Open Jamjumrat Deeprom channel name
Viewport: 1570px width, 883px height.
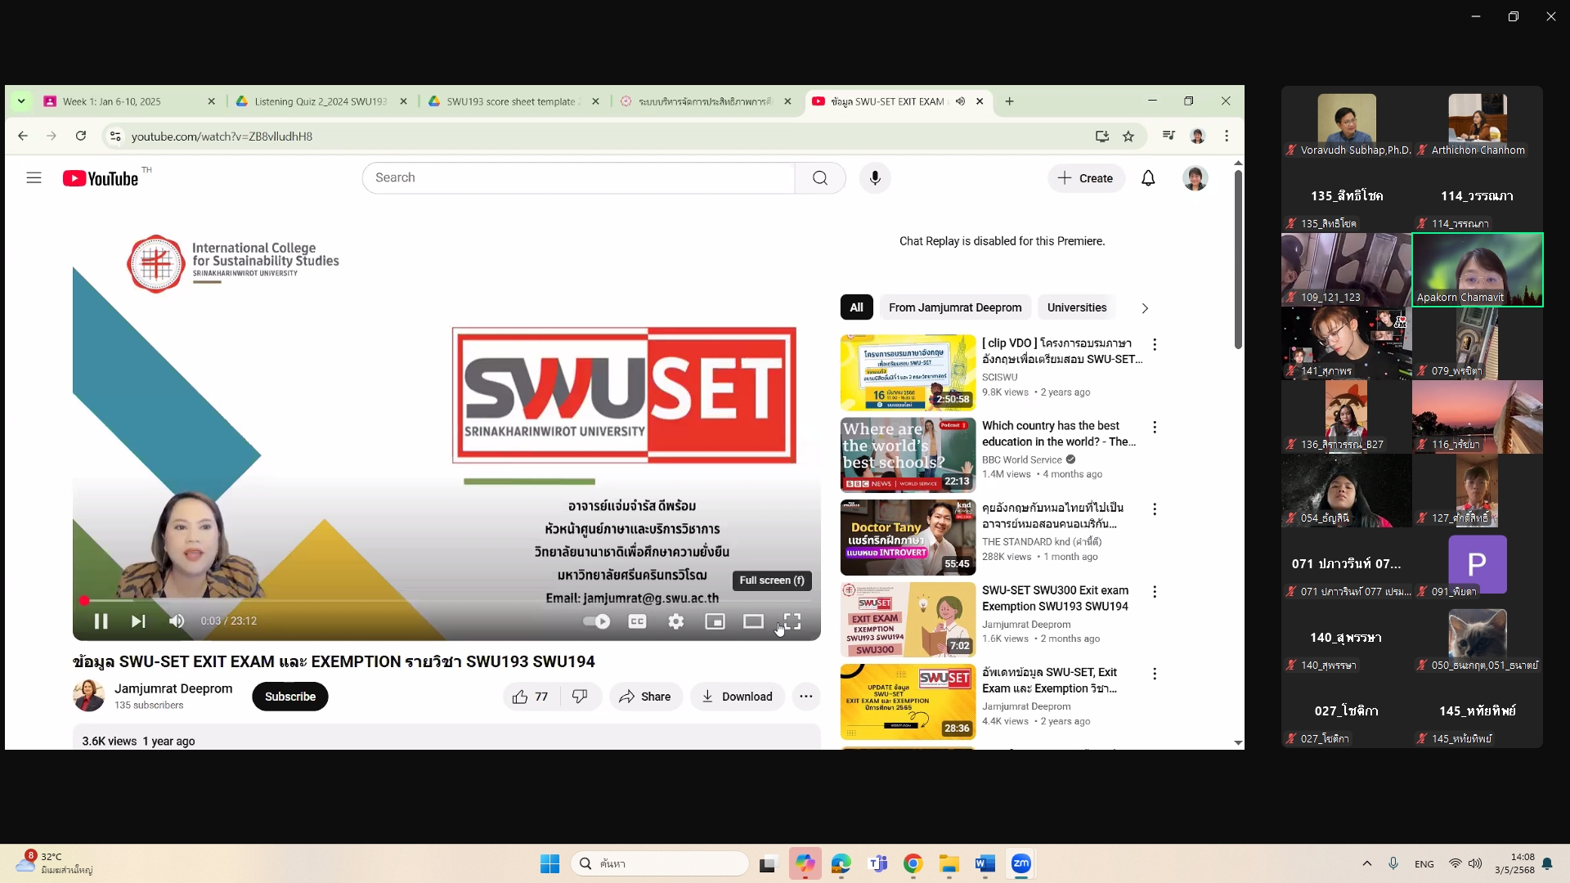[173, 688]
